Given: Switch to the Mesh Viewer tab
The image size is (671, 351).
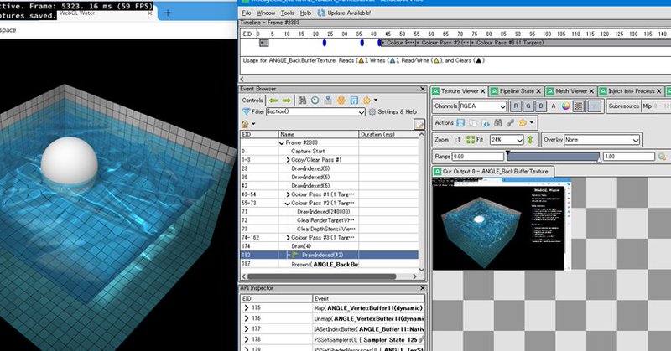Looking at the screenshot, I should click(x=570, y=91).
